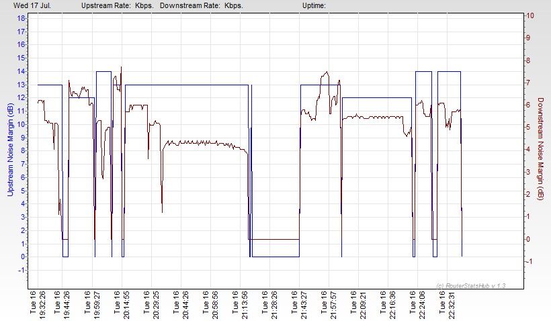Click the 'Upstream Noise Margin (dB)' axis title
Image resolution: width=551 pixels, height=321 pixels.
10,150
